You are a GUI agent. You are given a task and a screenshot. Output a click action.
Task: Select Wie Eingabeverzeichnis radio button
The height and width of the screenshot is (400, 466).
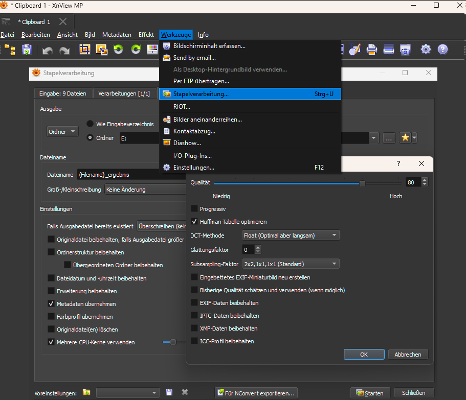click(x=90, y=124)
